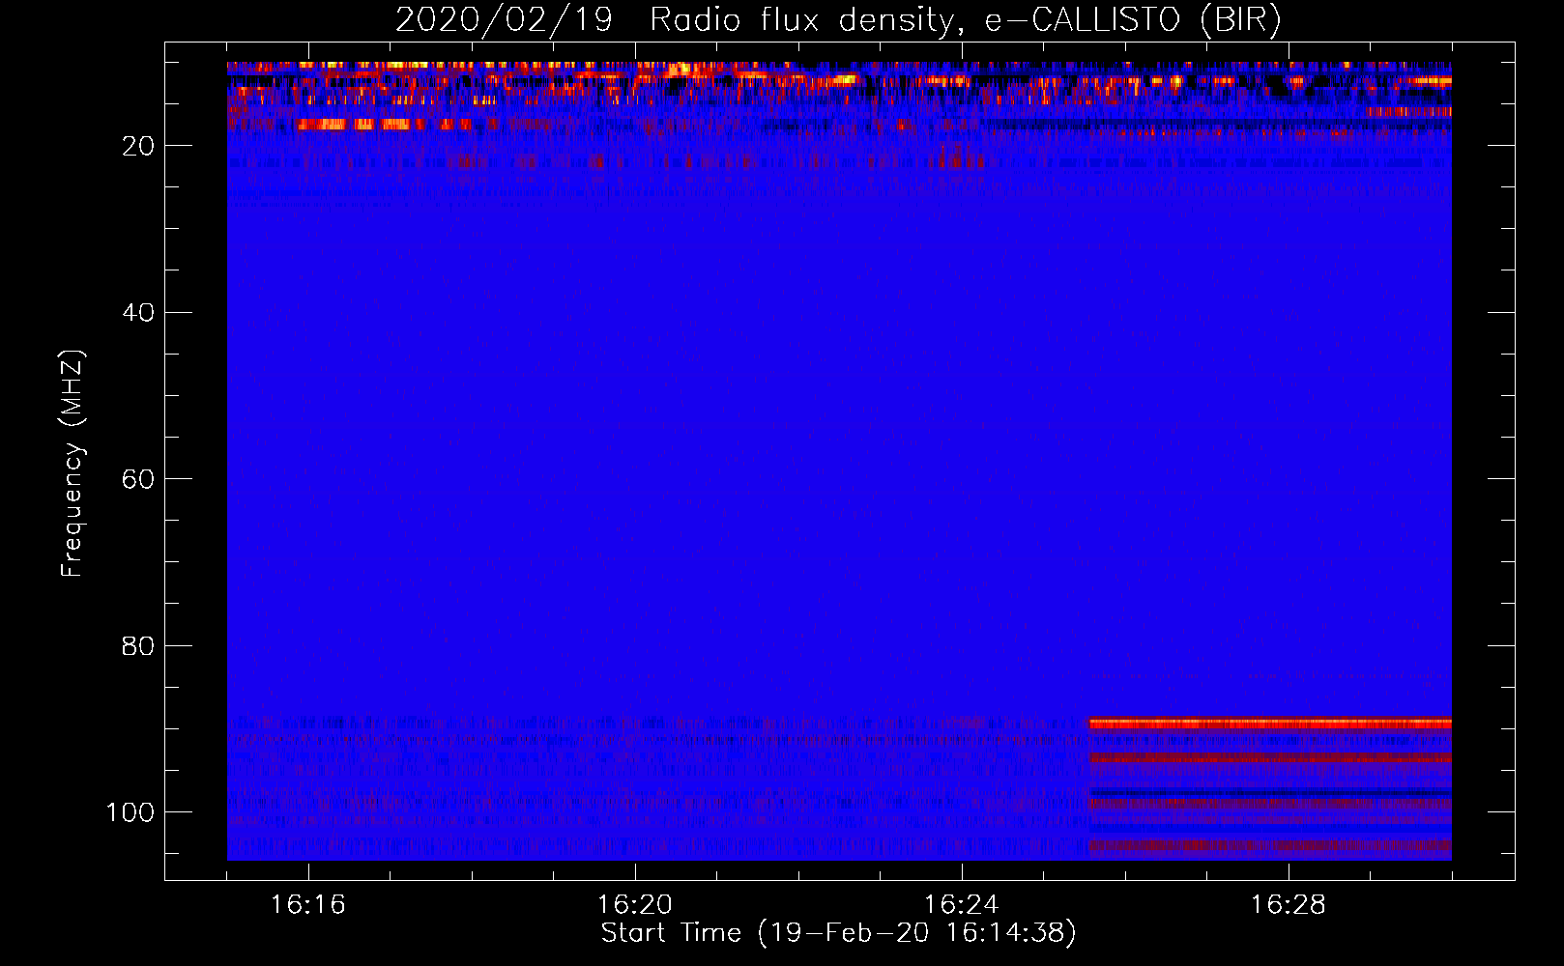Click the 100 frequency tick label

pos(130,812)
